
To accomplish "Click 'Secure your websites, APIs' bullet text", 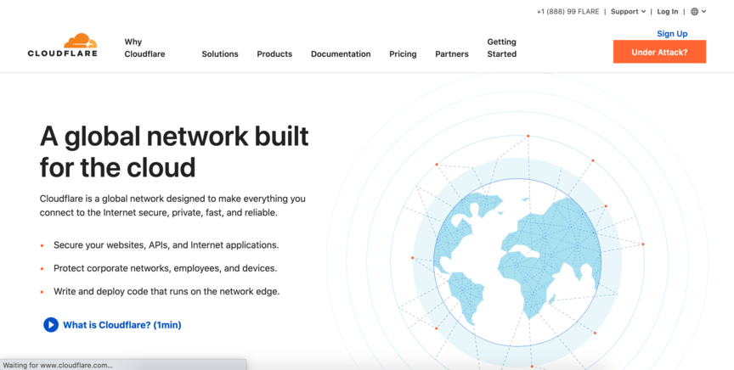I will 167,245.
